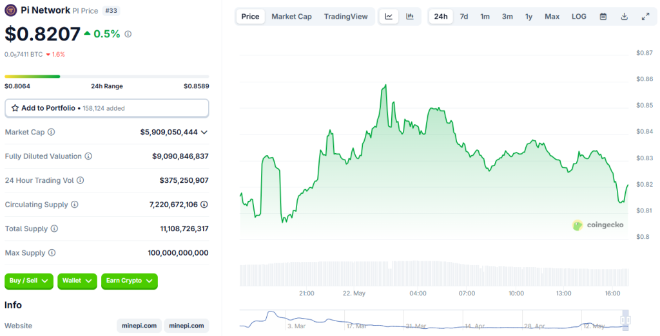Select the Market Cap chart tab
This screenshot has width=660, height=336.
coord(291,17)
